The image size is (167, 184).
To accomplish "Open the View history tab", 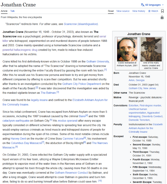I will click(139, 11).
